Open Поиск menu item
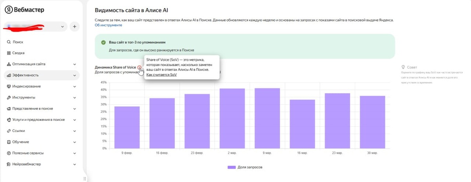The width and height of the screenshot is (471, 182). [42, 42]
